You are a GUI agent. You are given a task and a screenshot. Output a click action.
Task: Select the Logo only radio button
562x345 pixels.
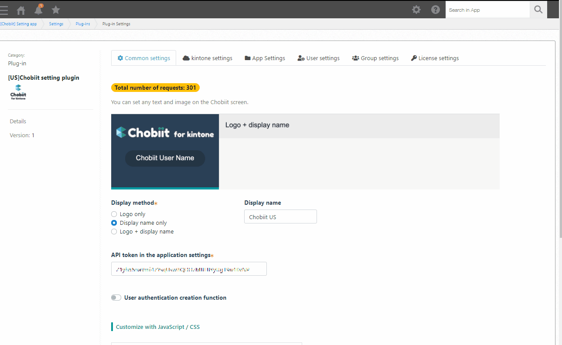[x=114, y=214]
